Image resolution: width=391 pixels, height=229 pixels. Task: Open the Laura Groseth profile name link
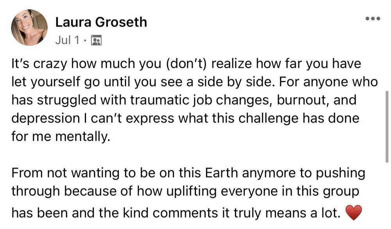pyautogui.click(x=101, y=22)
